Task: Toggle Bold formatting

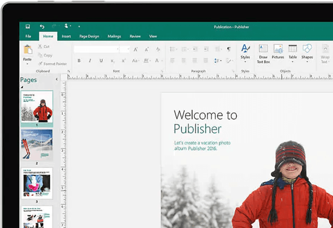Action: point(79,61)
